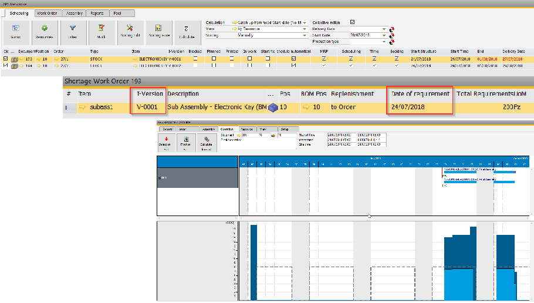The image size is (534, 303).
Task: Click the red arrow Selection button
Action: (x=166, y=143)
